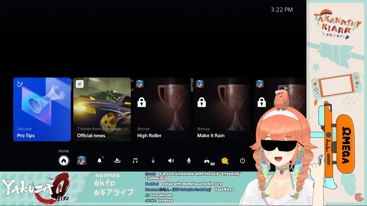Click the "7 stories from your games" text
Image resolution: width=367 pixels, height=206 pixels.
100,129
